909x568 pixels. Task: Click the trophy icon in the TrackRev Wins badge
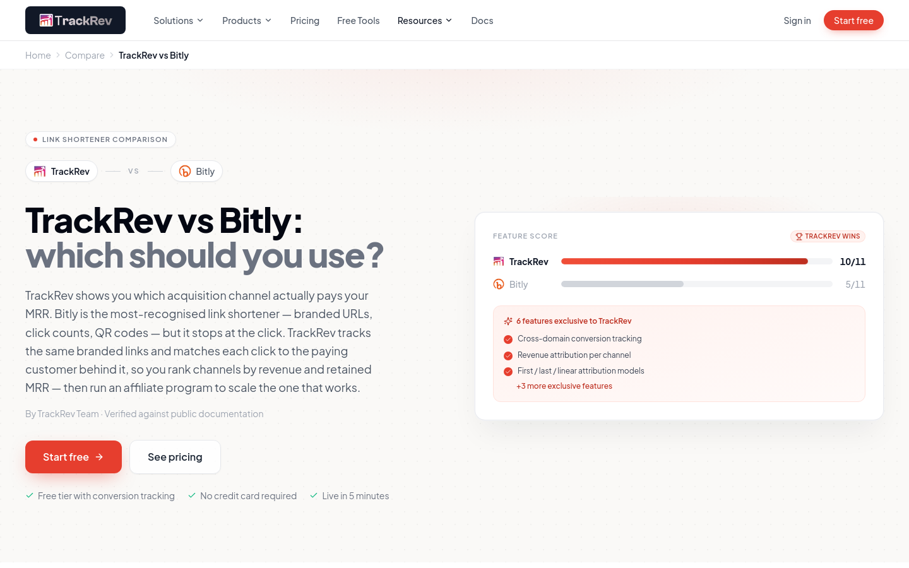799,237
